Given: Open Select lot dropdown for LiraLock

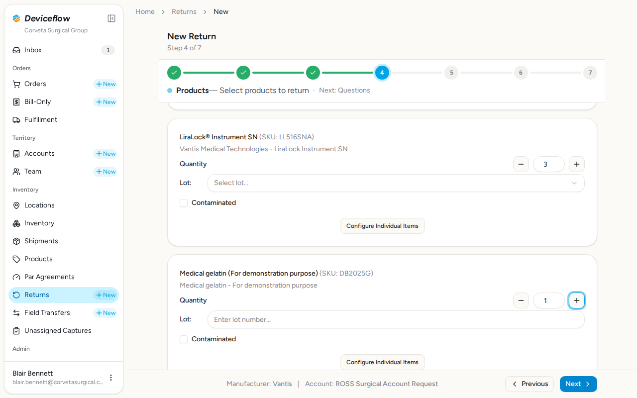Looking at the screenshot, I should 396,183.
